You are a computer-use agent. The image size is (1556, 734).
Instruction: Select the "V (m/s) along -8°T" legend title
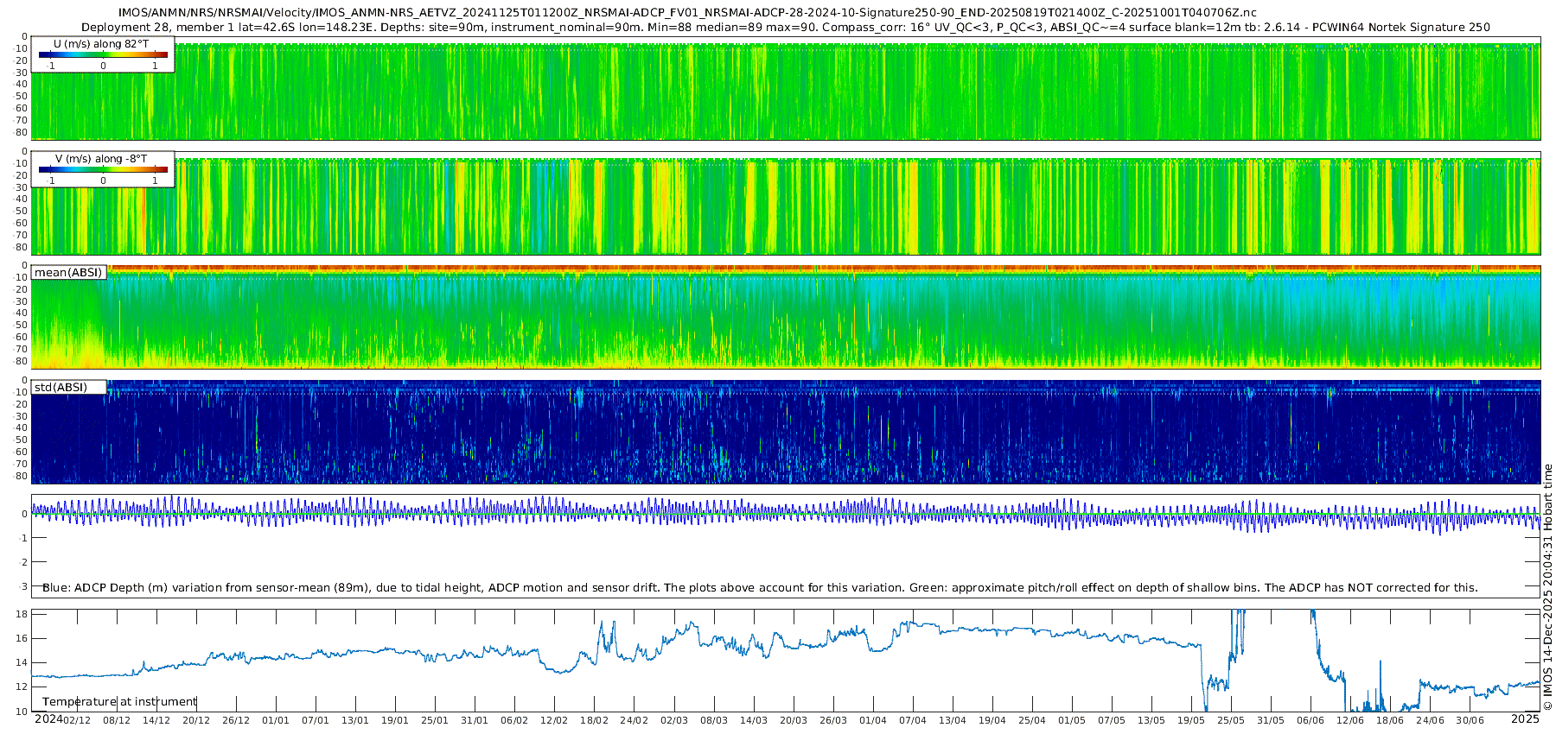click(x=101, y=159)
